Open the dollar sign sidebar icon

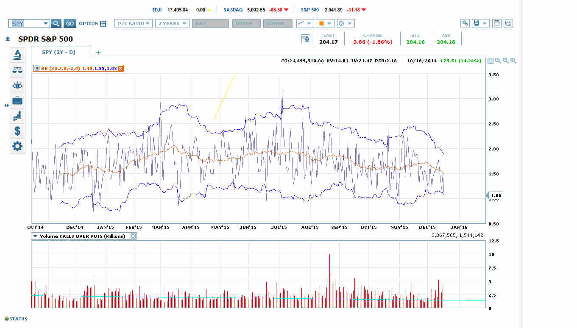17,131
